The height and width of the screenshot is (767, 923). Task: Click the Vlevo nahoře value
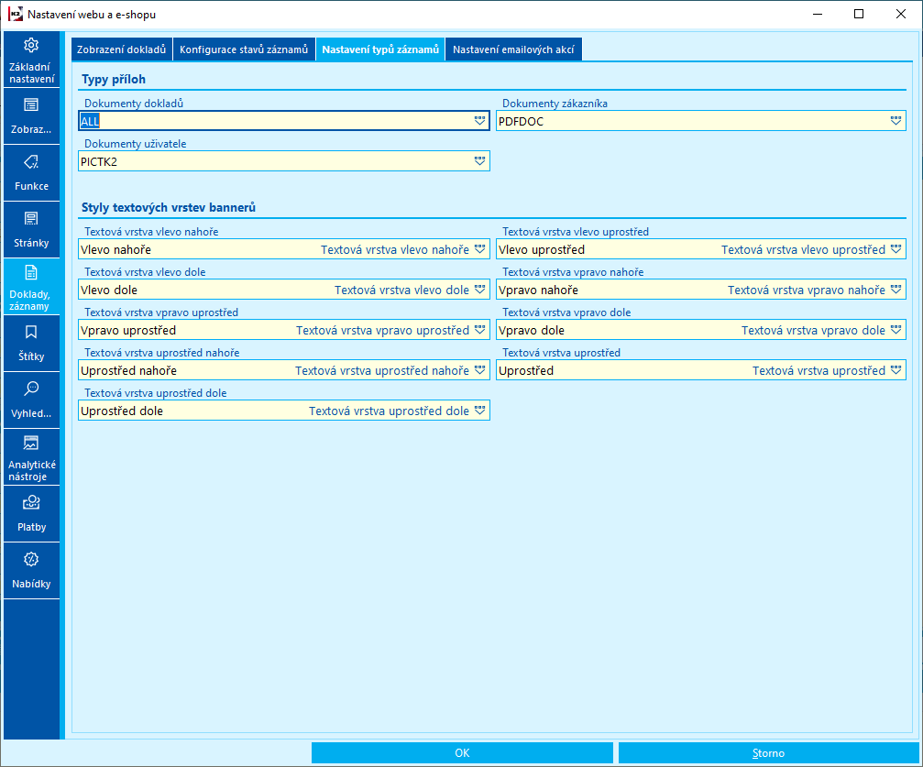[x=116, y=249]
